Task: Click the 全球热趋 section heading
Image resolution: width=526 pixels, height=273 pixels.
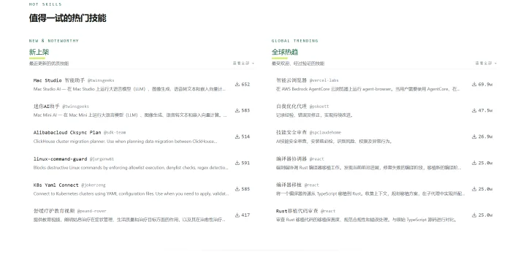Action: pos(284,52)
